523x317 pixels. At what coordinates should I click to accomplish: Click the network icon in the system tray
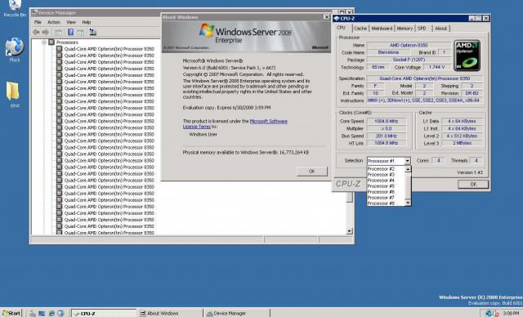489,314
